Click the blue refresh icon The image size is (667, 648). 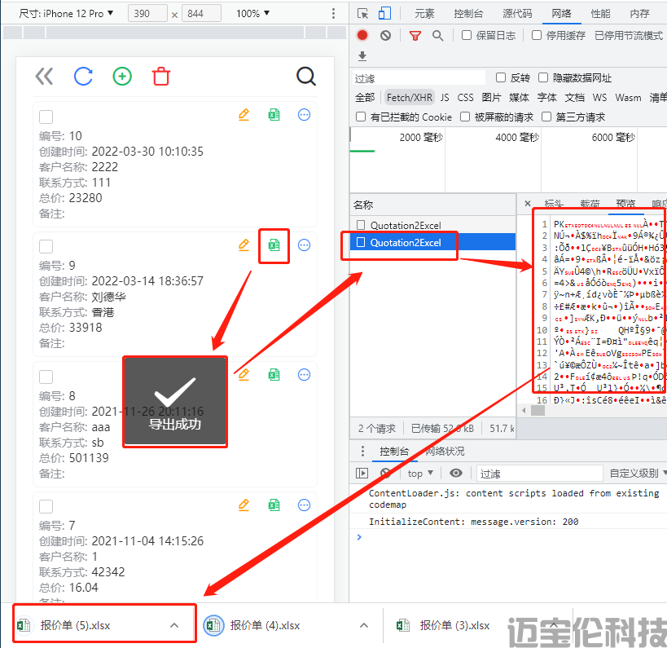pyautogui.click(x=83, y=77)
